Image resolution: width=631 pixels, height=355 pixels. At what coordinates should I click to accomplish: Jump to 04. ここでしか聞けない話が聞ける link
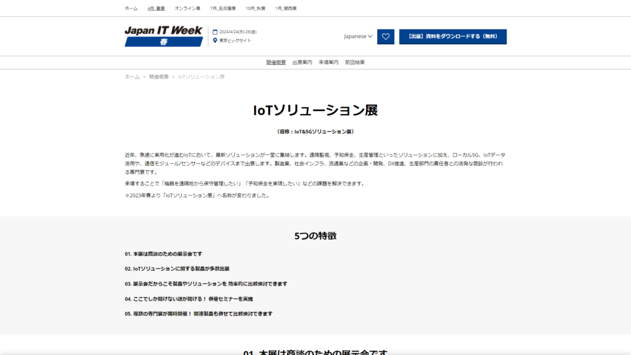pyautogui.click(x=189, y=299)
